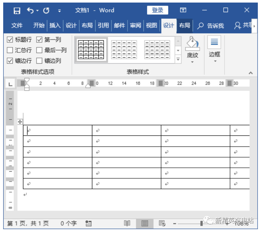Click the Save icon on Quick Access Toolbar
Viewport: 262px width, 232px height.
click(x=17, y=10)
